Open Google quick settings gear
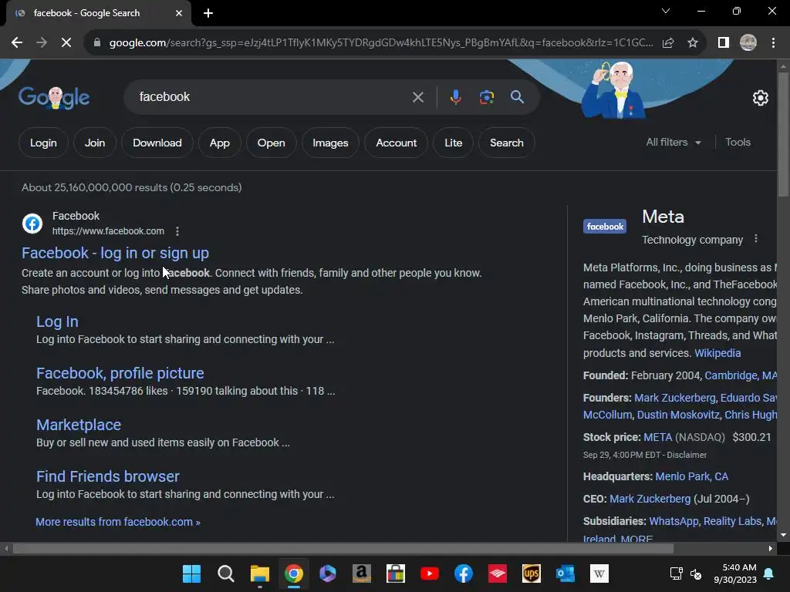Screen dimensions: 790x592 pos(760,98)
